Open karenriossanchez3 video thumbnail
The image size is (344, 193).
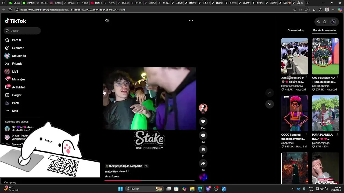tap(295, 56)
